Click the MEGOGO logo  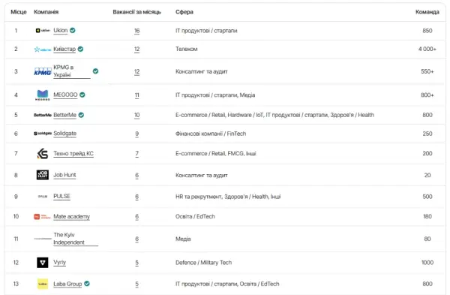click(43, 95)
